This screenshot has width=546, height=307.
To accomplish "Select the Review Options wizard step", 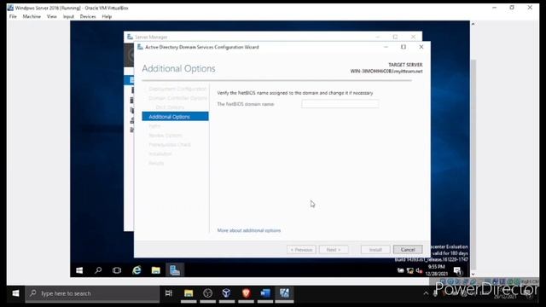I will click(x=166, y=136).
